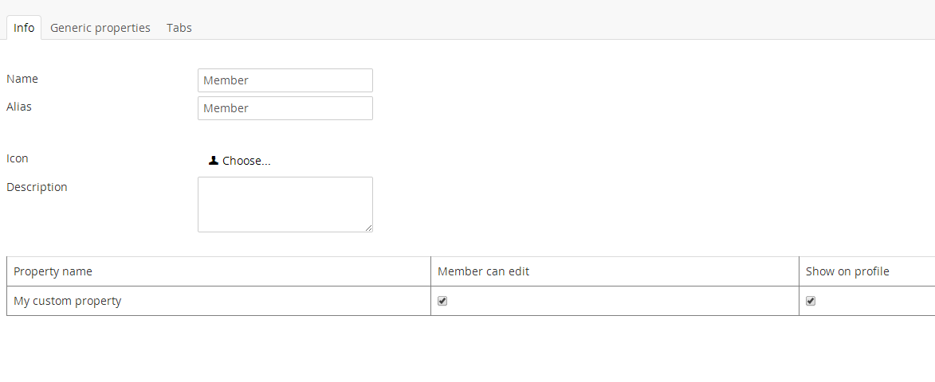Click the Name field label
The height and width of the screenshot is (382, 935).
coord(22,79)
